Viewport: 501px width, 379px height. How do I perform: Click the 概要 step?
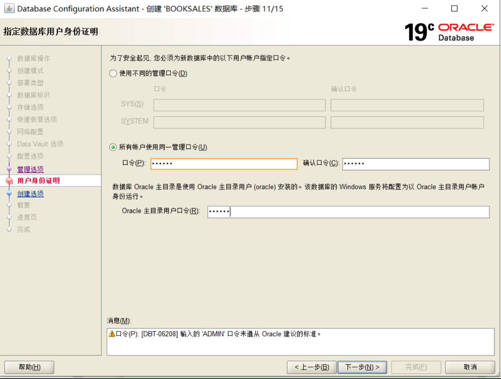[x=24, y=205]
